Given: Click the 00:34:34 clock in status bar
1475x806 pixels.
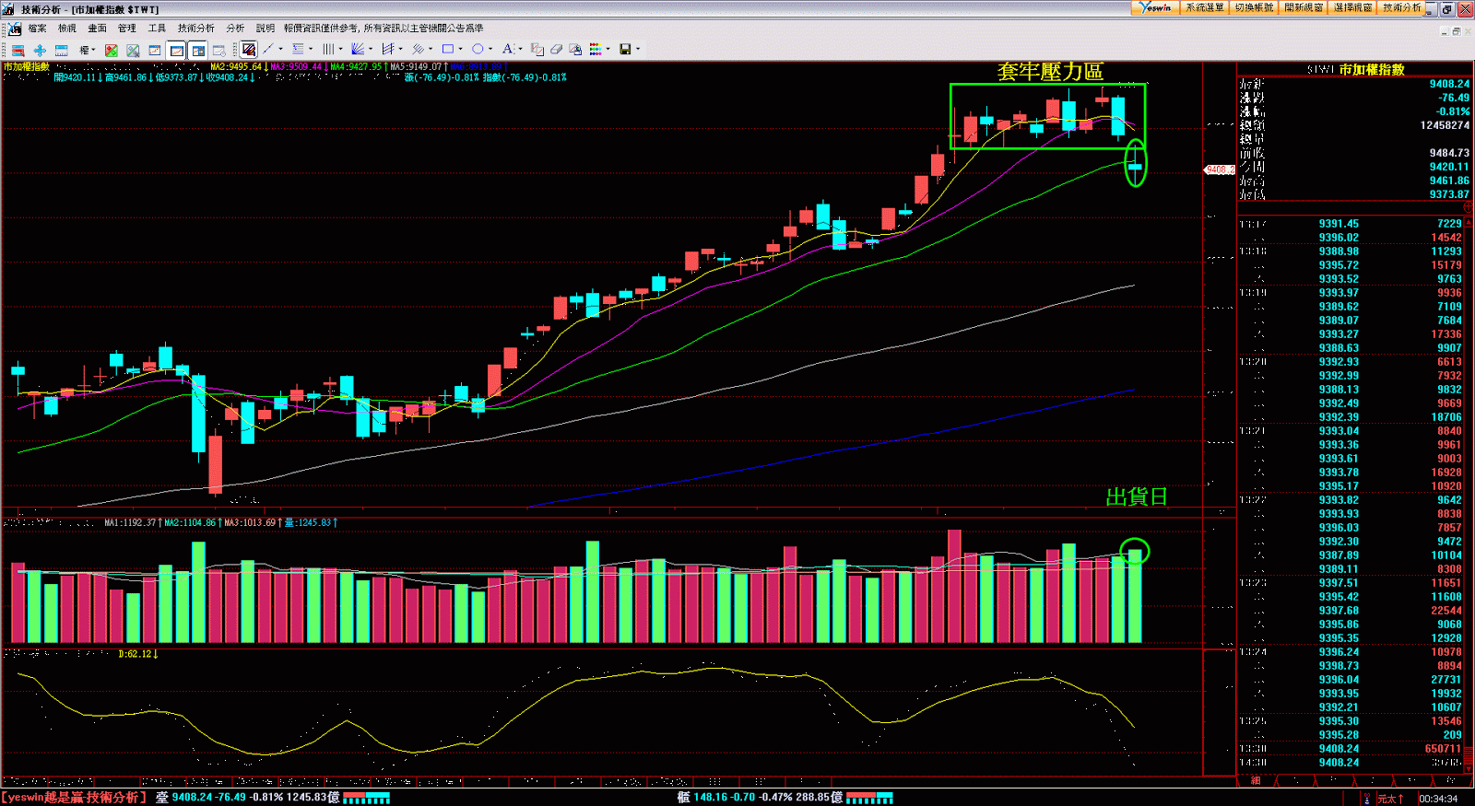Looking at the screenshot, I should pos(1438,799).
